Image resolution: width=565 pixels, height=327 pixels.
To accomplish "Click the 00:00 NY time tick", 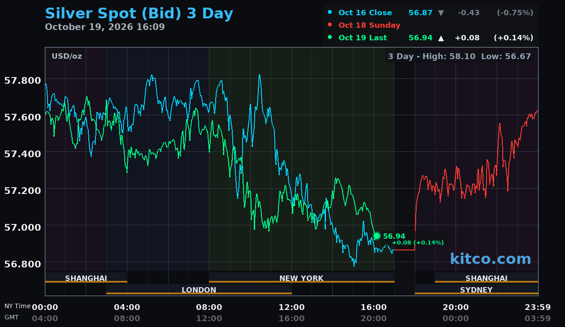I will coord(45,307).
